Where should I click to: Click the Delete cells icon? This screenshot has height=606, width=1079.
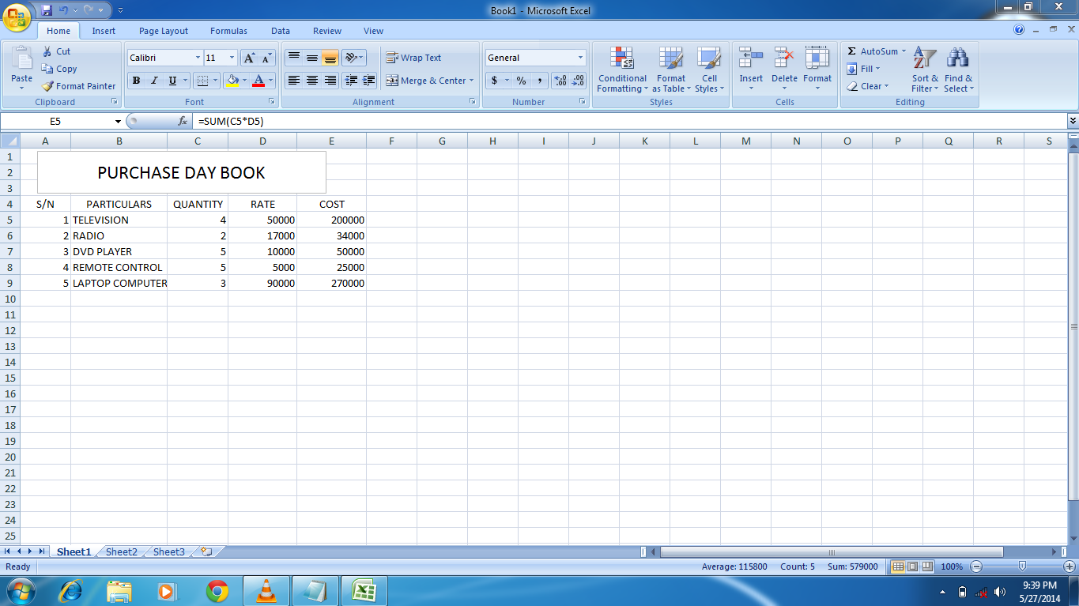[784, 57]
